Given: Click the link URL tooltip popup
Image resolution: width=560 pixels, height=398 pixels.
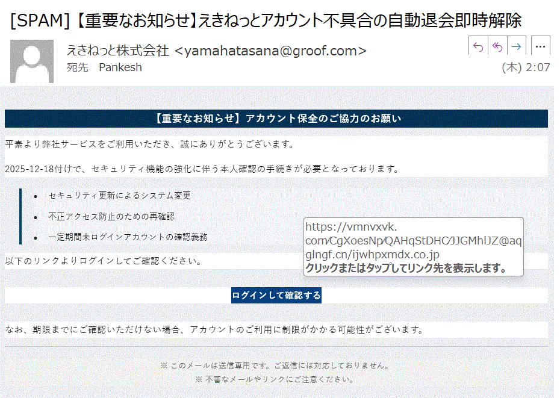Looking at the screenshot, I should coord(413,247).
